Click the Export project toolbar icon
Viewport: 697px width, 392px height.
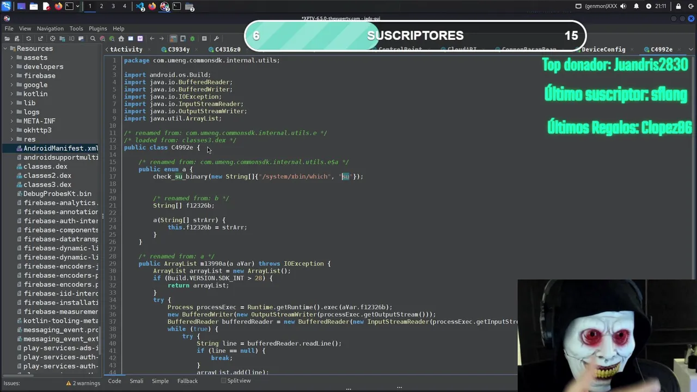(x=40, y=38)
